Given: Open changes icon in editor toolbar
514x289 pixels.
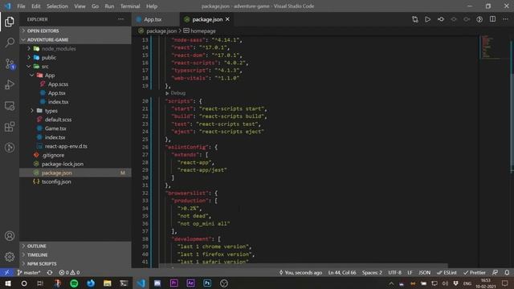Looking at the screenshot, I should click(415, 19).
